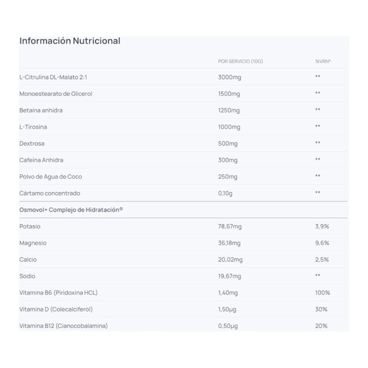Click the Vitamina B6 (Piridoxina HCL) label
This screenshot has width=368, height=368.
(x=58, y=293)
